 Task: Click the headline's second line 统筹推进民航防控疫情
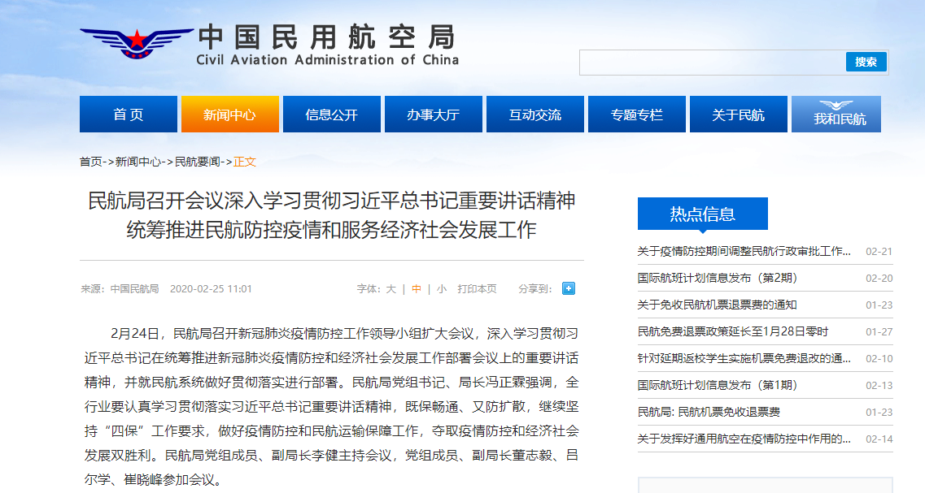[x=332, y=230]
